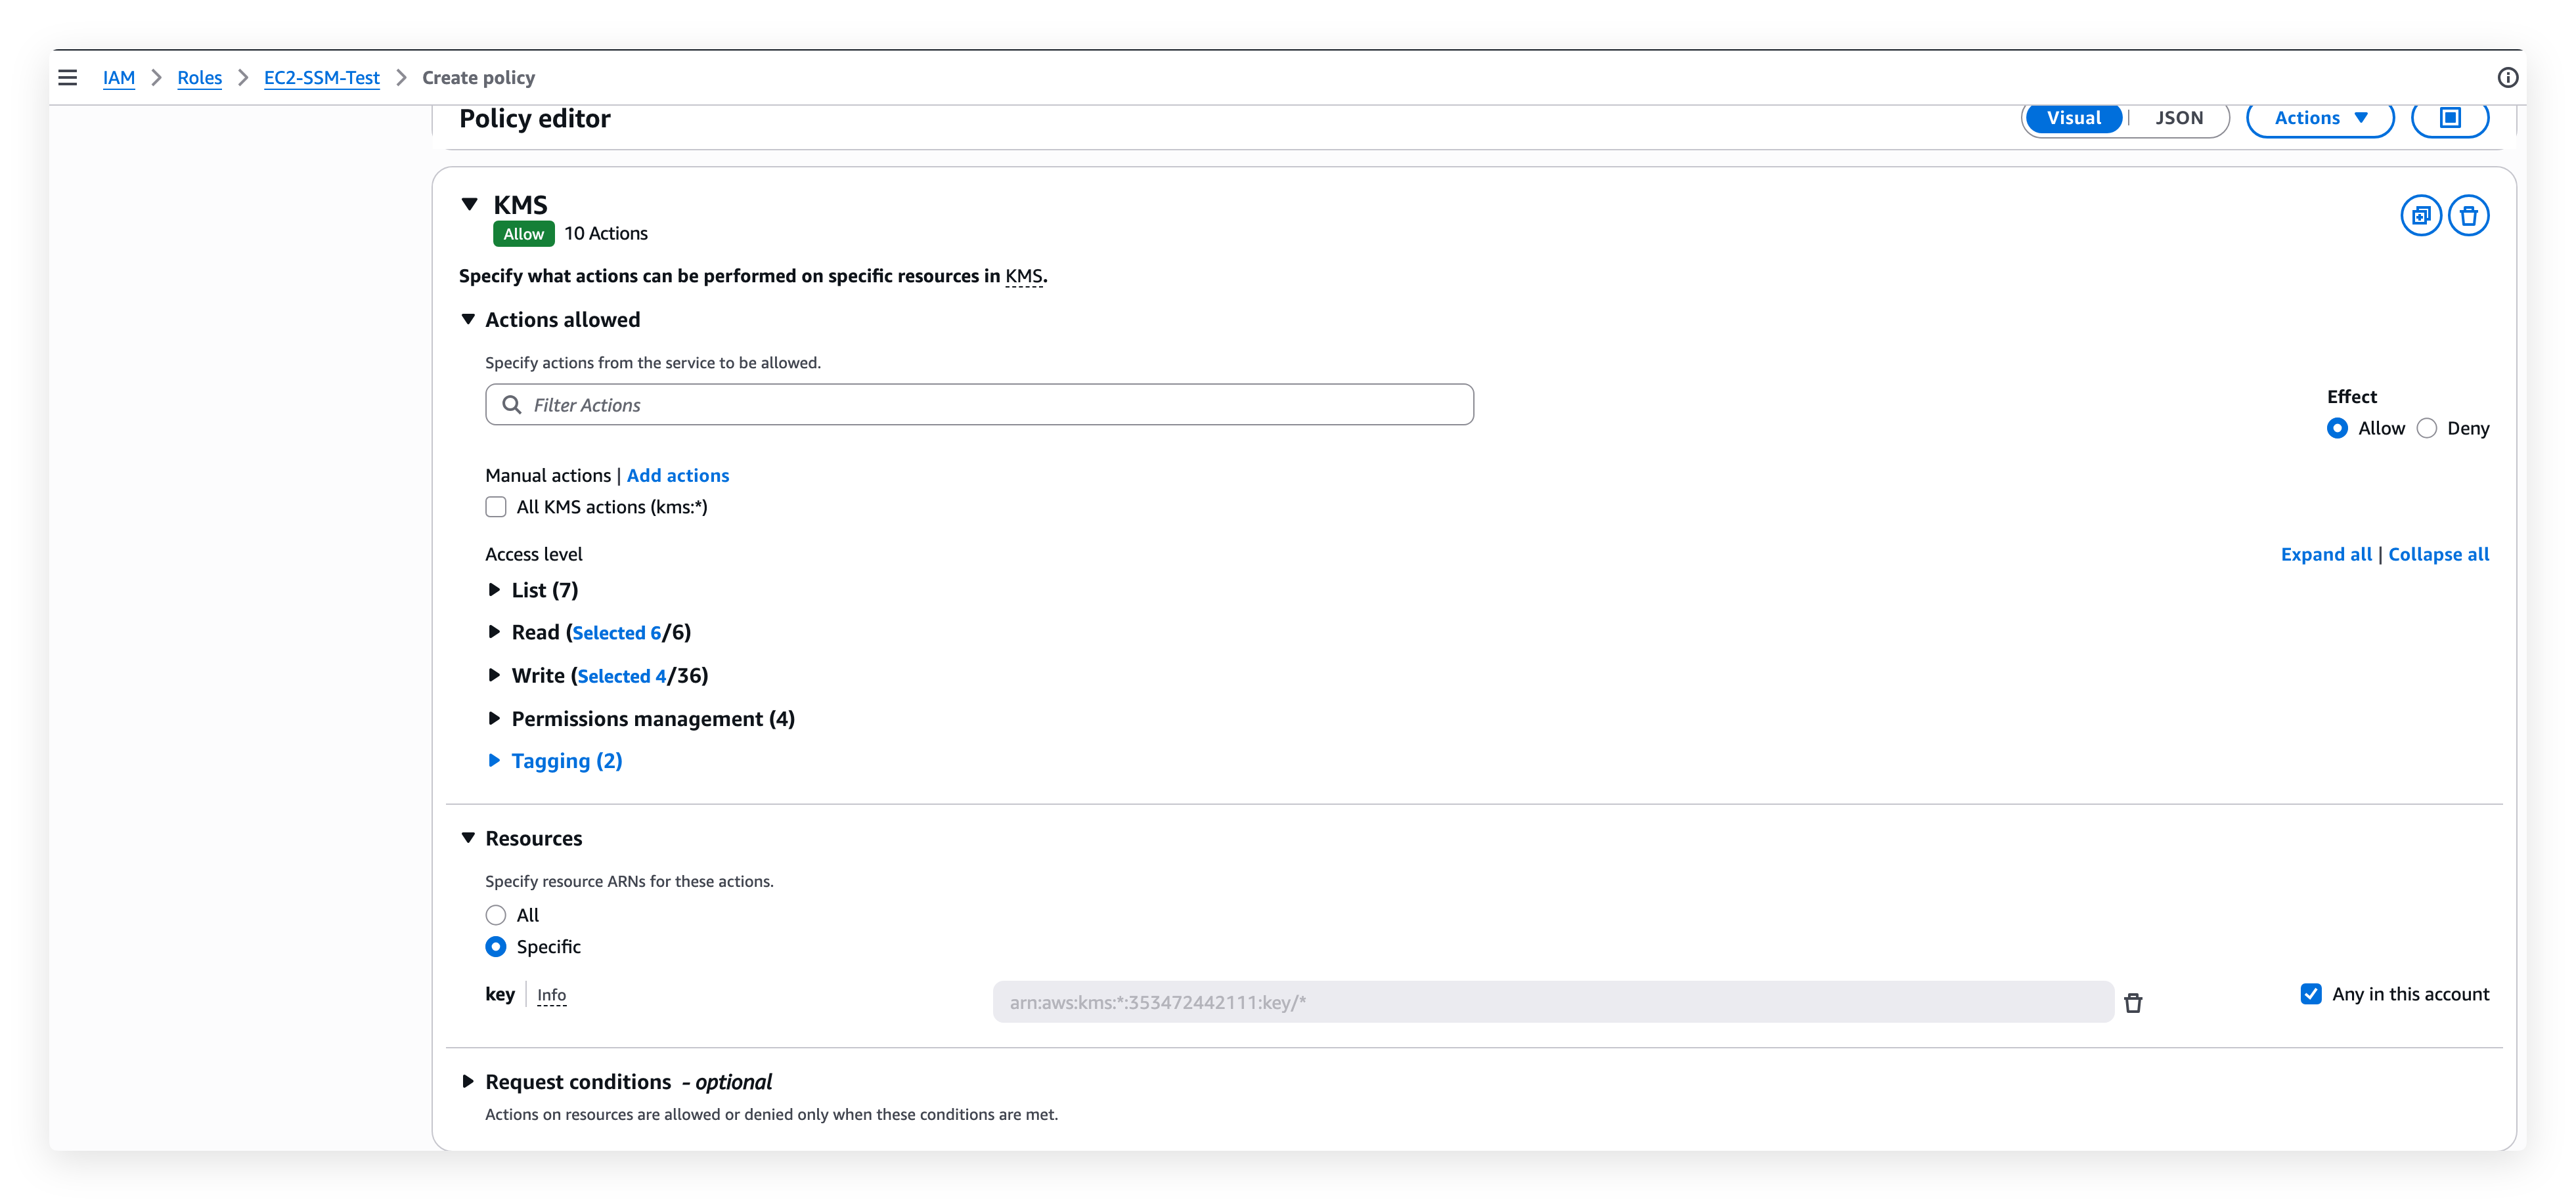Click the Allow badge under KMS
The height and width of the screenshot is (1200, 2576).
point(523,233)
